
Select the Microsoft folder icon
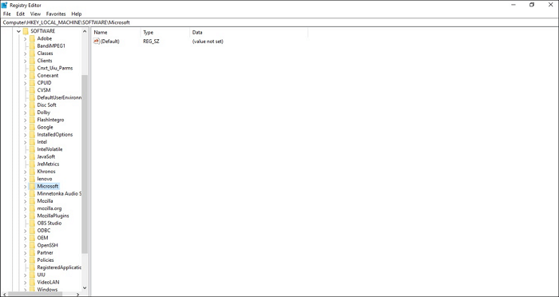click(32, 186)
